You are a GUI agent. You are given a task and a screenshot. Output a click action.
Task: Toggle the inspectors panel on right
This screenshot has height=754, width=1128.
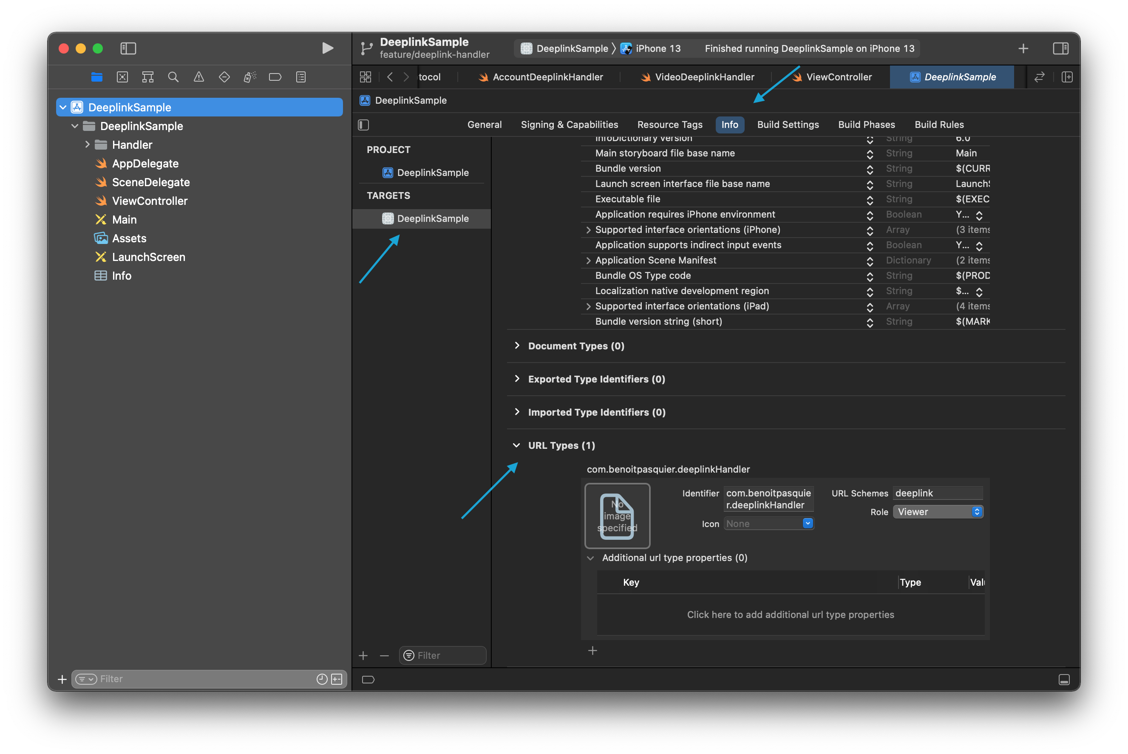pyautogui.click(x=1060, y=48)
